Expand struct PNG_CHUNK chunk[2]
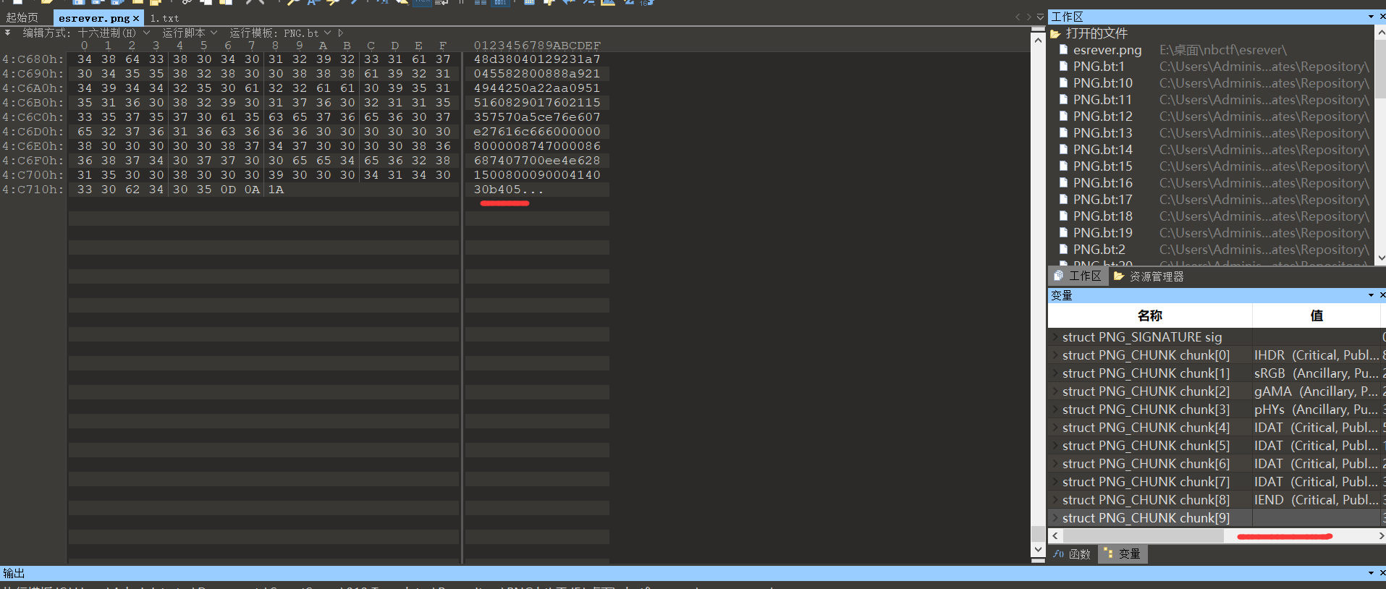Viewport: 1386px width, 589px height. 1055,391
